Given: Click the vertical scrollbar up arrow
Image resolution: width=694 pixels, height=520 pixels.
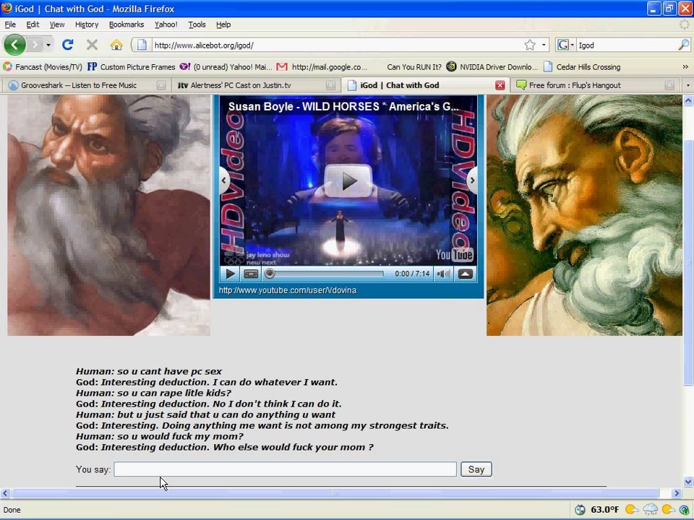Looking at the screenshot, I should 688,101.
